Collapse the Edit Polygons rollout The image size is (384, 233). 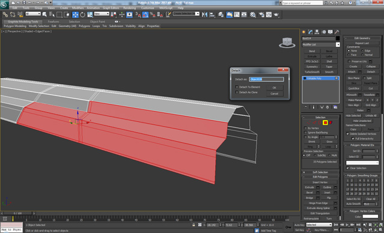tap(320, 177)
